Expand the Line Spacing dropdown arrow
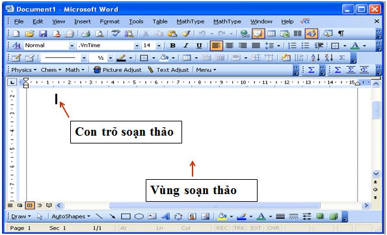The width and height of the screenshot is (387, 235). pos(278,45)
